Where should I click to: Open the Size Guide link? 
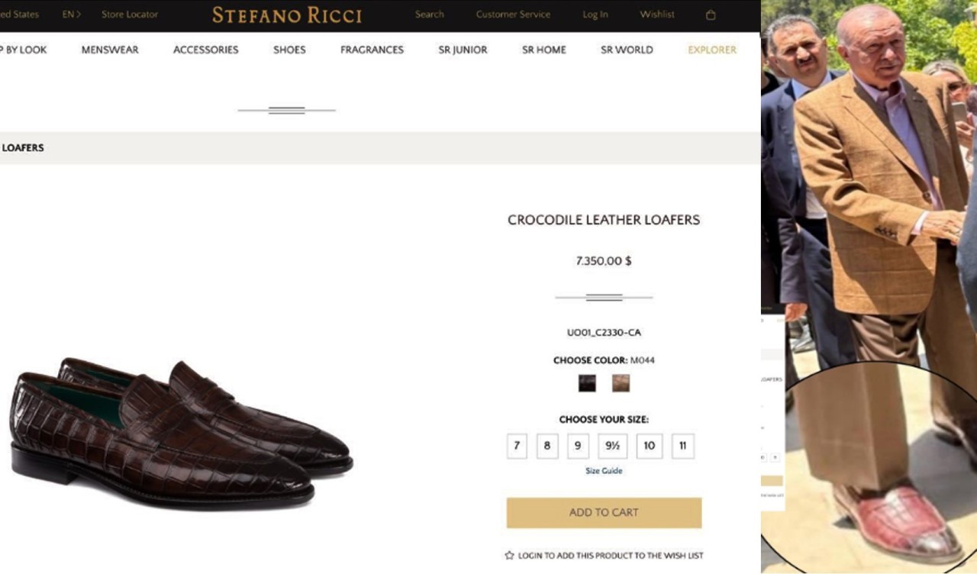pyautogui.click(x=604, y=471)
